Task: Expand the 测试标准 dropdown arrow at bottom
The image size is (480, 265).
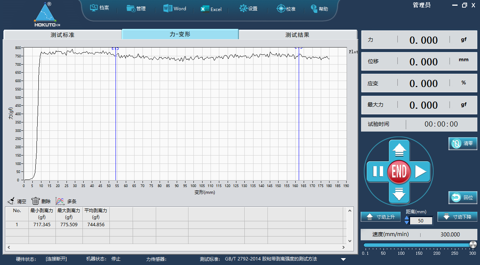Action: (343, 259)
